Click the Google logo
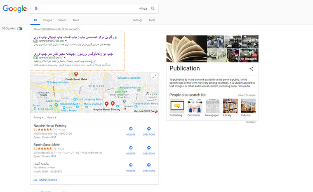 (14, 9)
